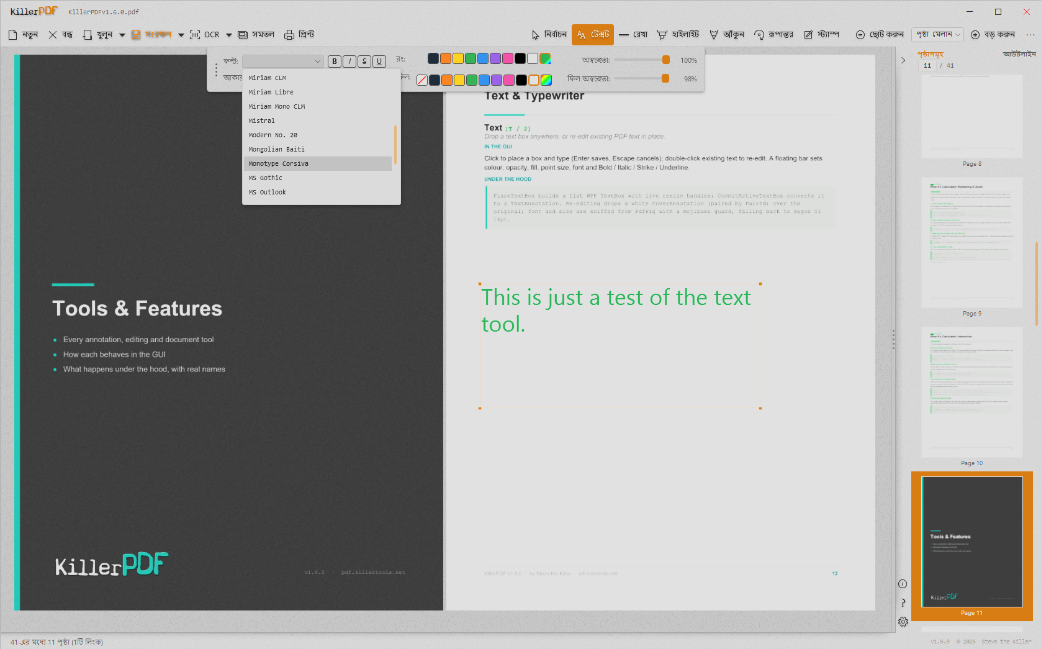The image size is (1041, 649).
Task: Open custom rainbow text color picker
Action: click(545, 58)
